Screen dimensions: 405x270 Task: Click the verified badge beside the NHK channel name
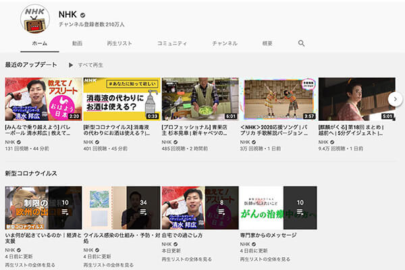tap(82, 15)
